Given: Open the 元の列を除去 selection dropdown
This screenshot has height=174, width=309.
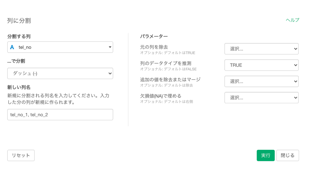Looking at the screenshot, I should tap(262, 49).
